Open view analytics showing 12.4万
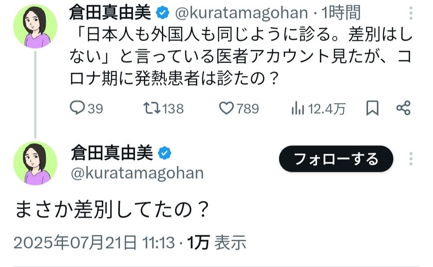The image size is (433, 267). (x=297, y=108)
